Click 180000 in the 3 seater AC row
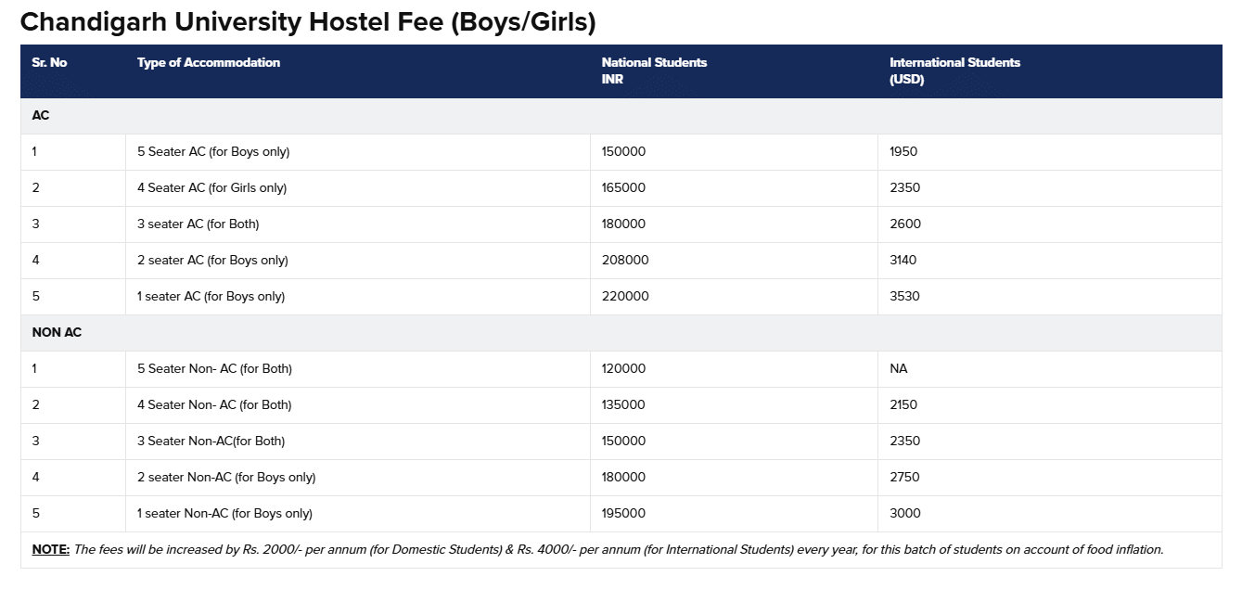The height and width of the screenshot is (589, 1242). click(623, 224)
